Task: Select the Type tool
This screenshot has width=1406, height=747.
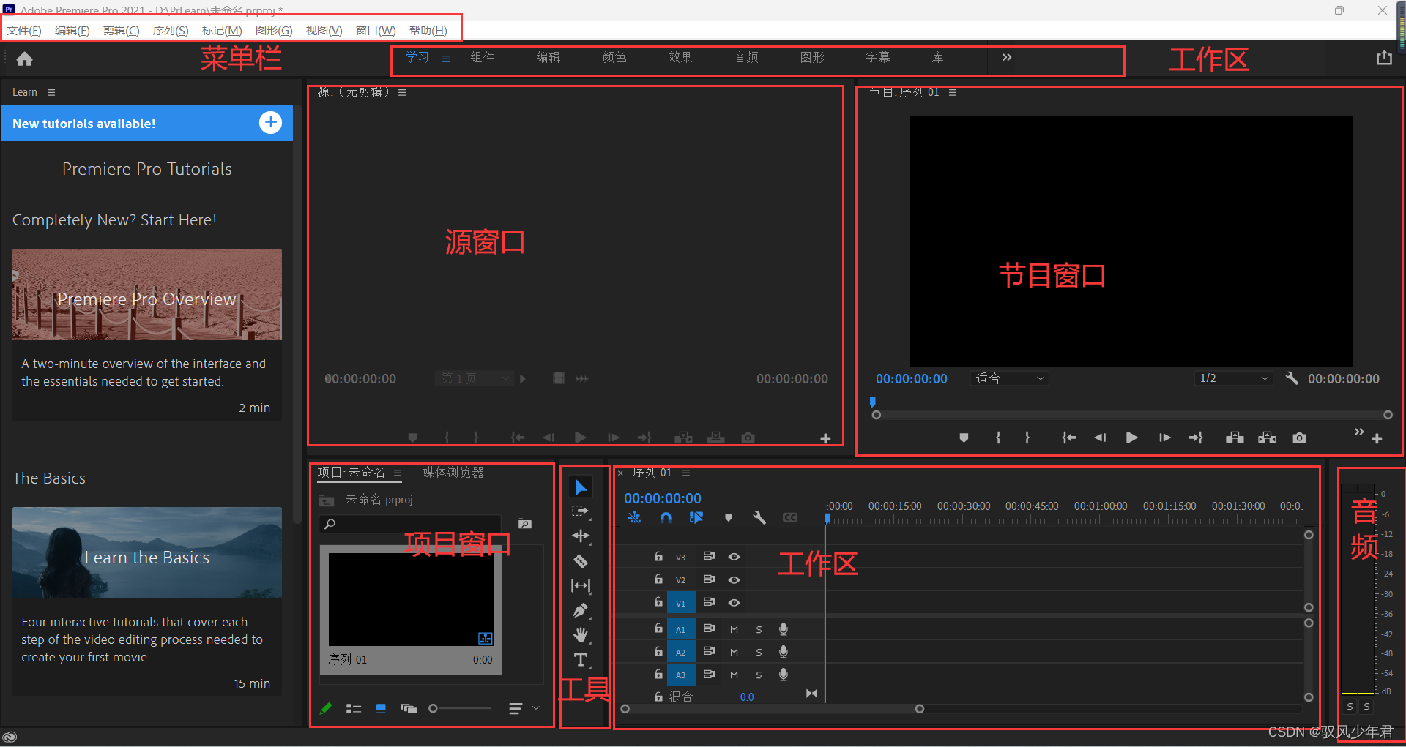Action: 581,659
